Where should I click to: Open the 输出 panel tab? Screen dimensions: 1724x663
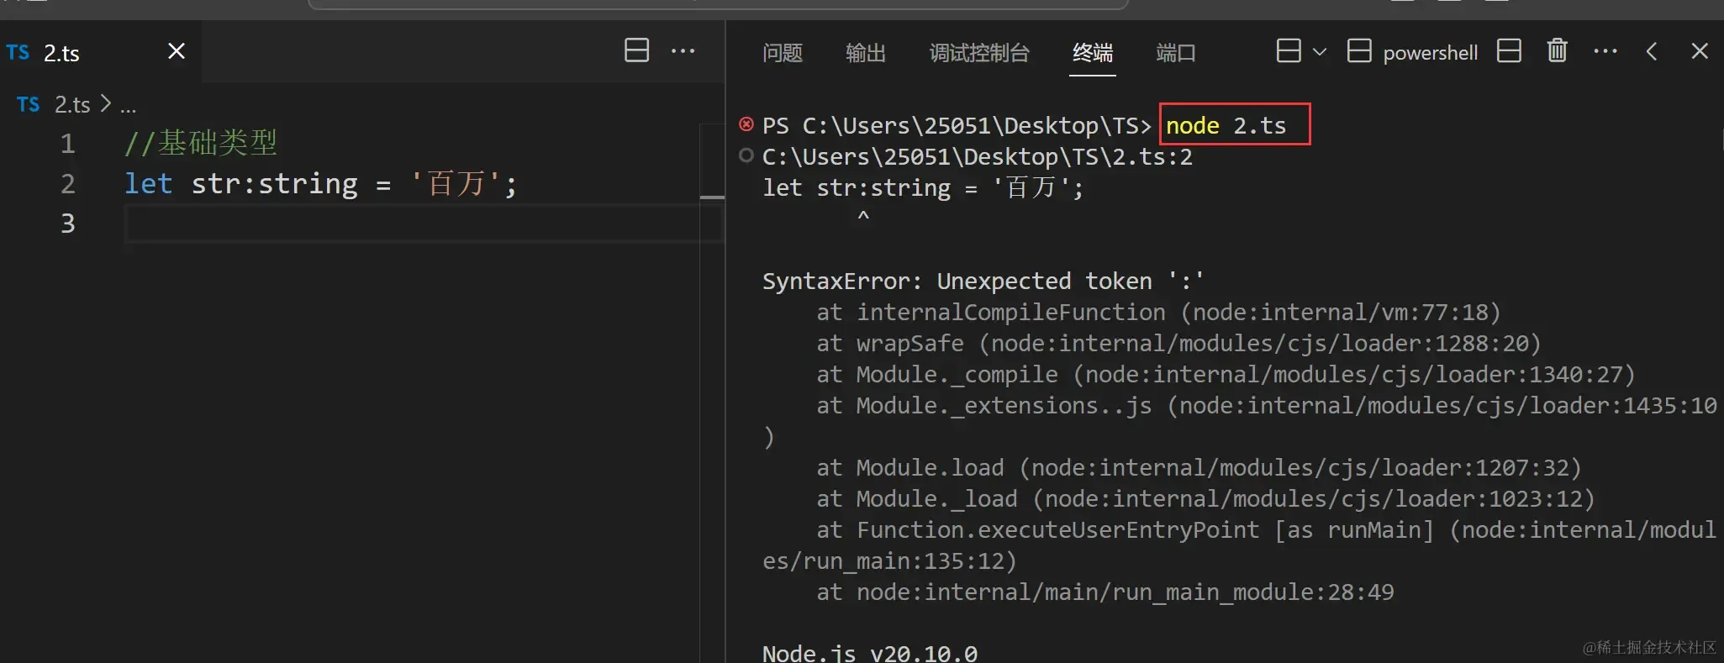pos(865,53)
